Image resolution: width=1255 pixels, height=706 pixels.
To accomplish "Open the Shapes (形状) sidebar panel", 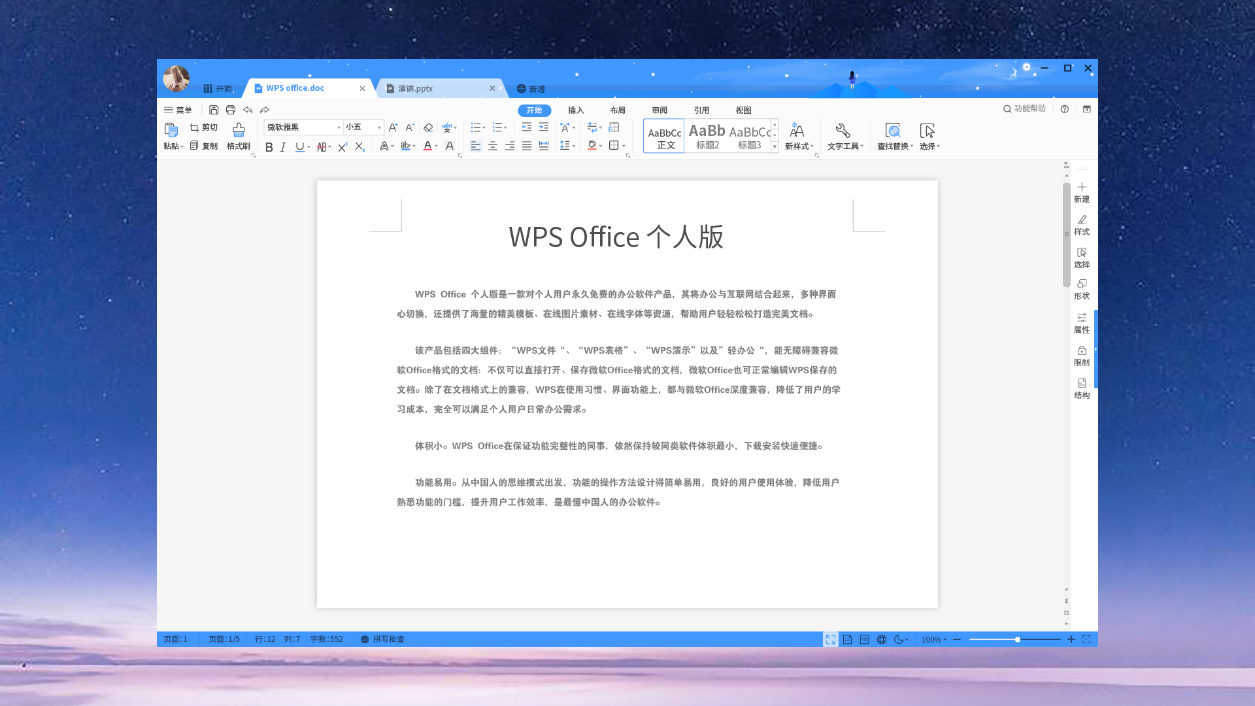I will point(1082,288).
